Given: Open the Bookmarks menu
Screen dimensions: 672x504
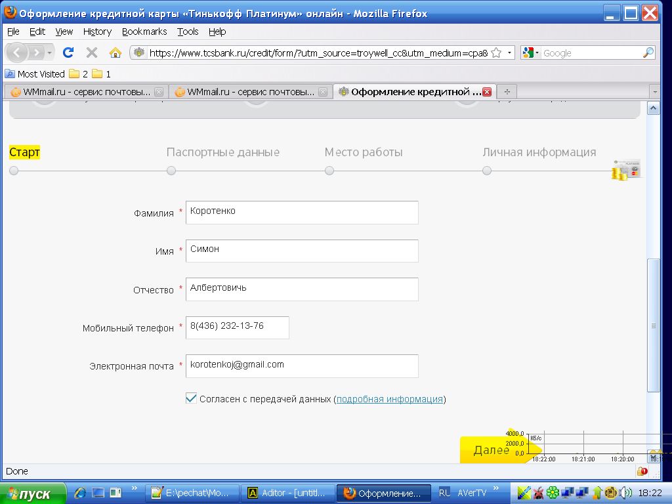Looking at the screenshot, I should click(144, 31).
